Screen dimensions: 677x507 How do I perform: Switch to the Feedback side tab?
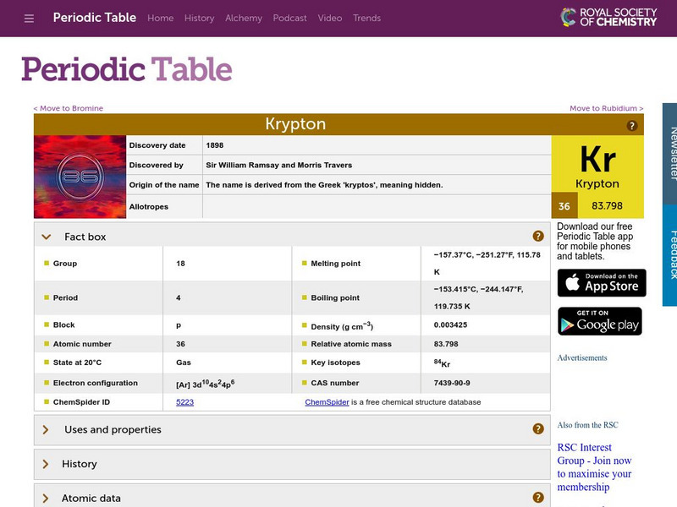669,252
